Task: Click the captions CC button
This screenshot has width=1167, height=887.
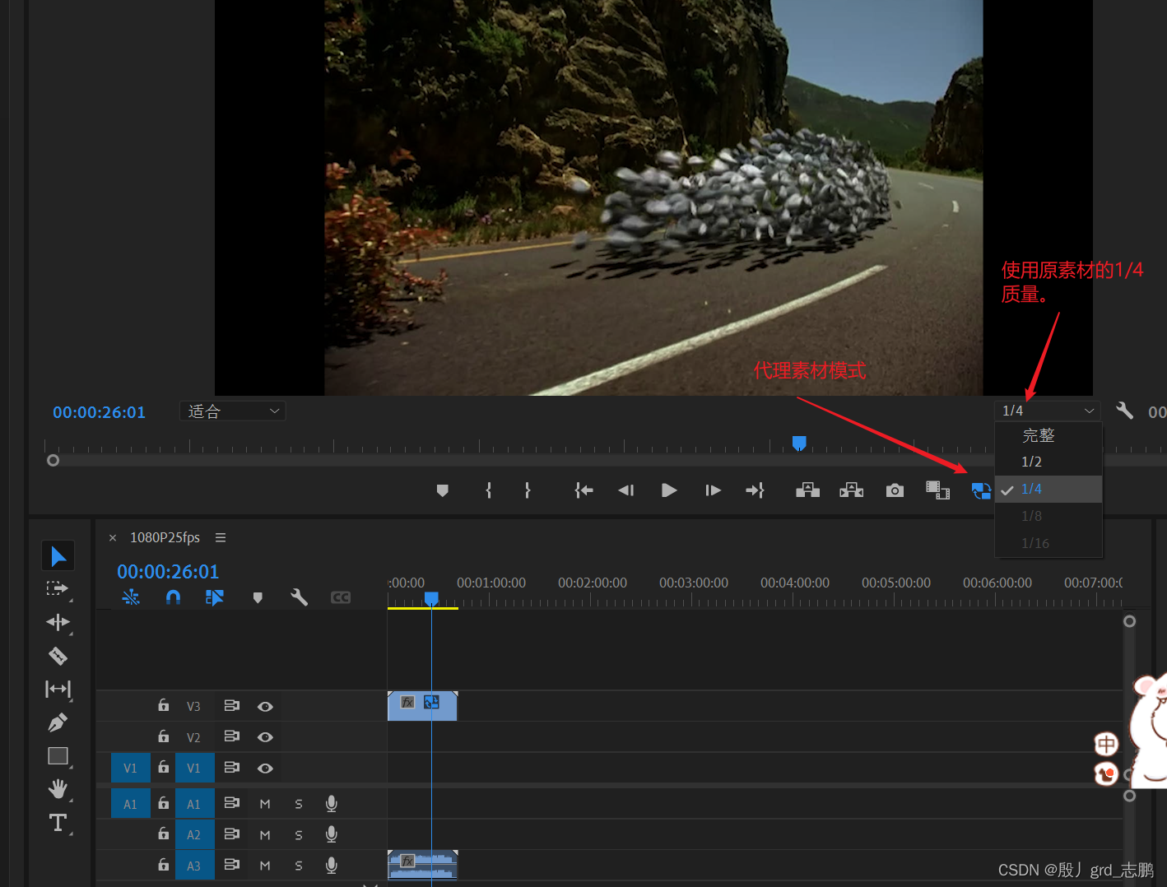Action: (x=341, y=597)
